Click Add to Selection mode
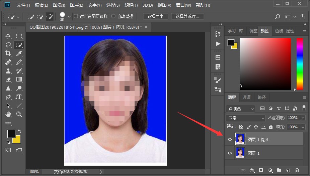The image size is (310, 176). click(40, 17)
